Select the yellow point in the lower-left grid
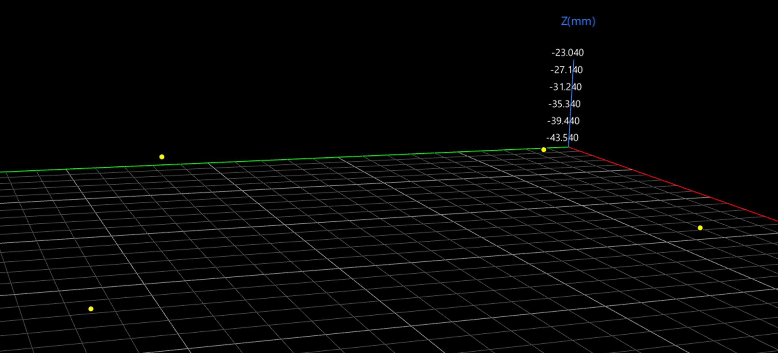Screen dimensions: 778x353 (x=91, y=308)
